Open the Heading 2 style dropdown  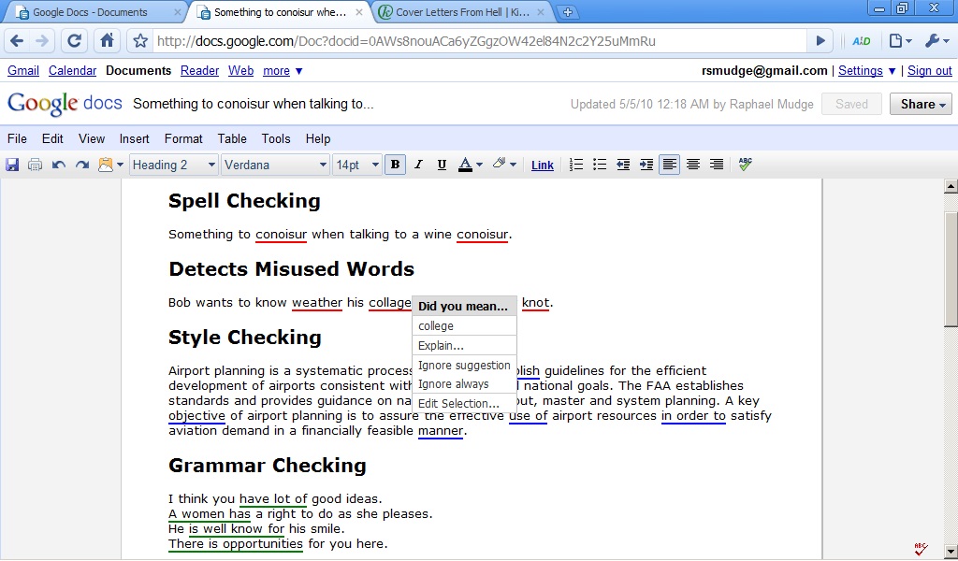pos(173,165)
